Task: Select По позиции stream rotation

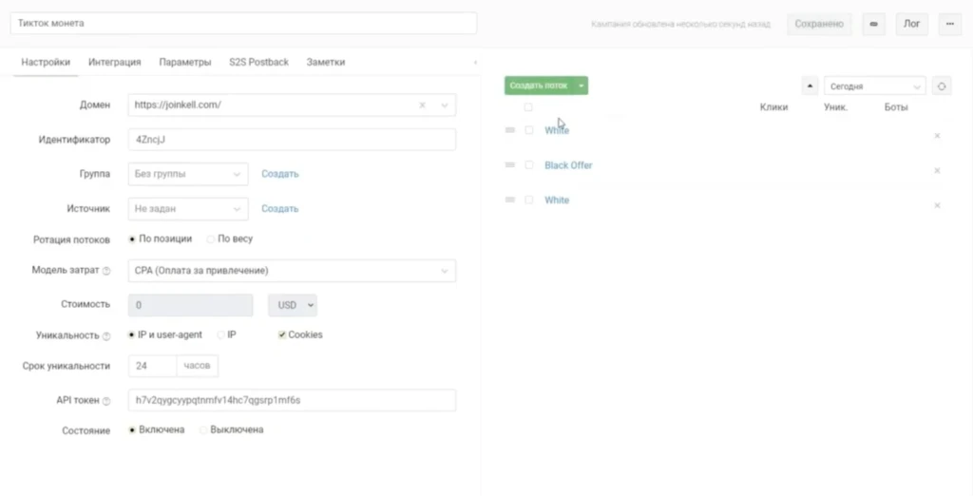Action: point(131,239)
